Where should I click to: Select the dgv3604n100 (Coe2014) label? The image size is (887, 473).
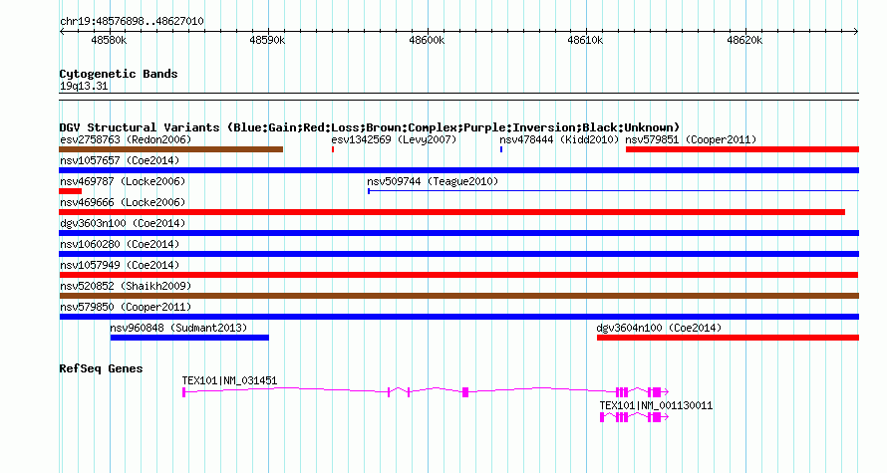coord(659,328)
